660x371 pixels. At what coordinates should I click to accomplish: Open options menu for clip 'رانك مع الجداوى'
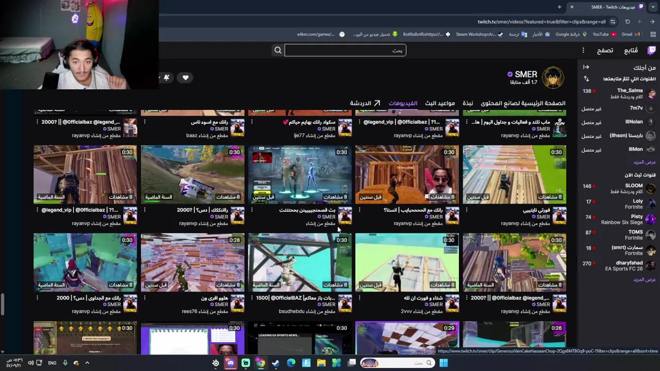pos(37,298)
